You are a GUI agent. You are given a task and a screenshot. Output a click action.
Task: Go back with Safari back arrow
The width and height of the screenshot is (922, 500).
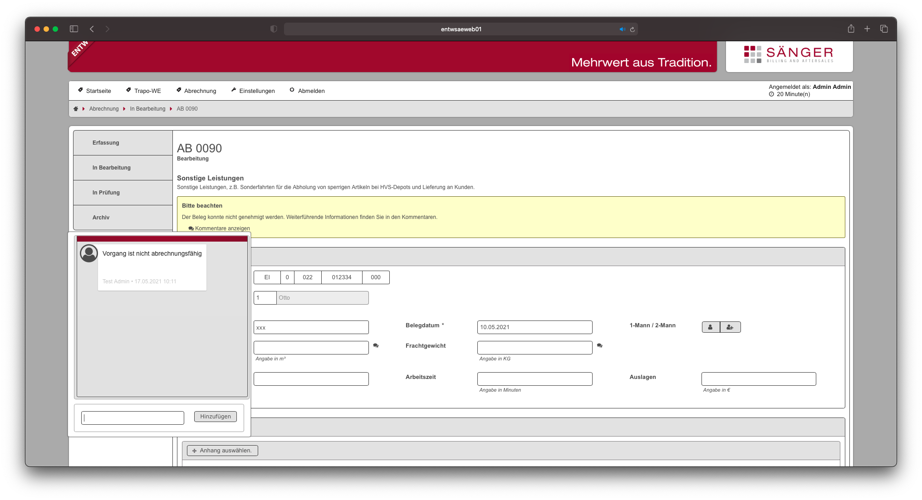click(x=92, y=29)
